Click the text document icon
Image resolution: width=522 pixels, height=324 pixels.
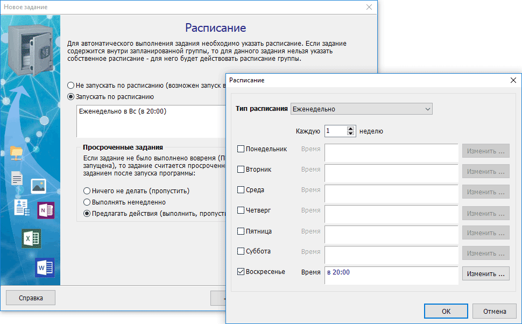tap(17, 178)
